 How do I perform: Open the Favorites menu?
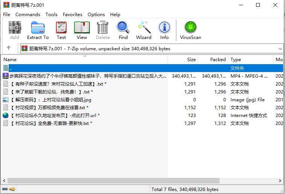[73, 15]
